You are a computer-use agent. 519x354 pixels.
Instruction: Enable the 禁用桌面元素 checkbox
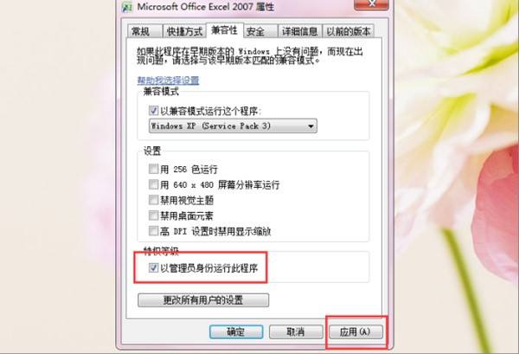(153, 216)
